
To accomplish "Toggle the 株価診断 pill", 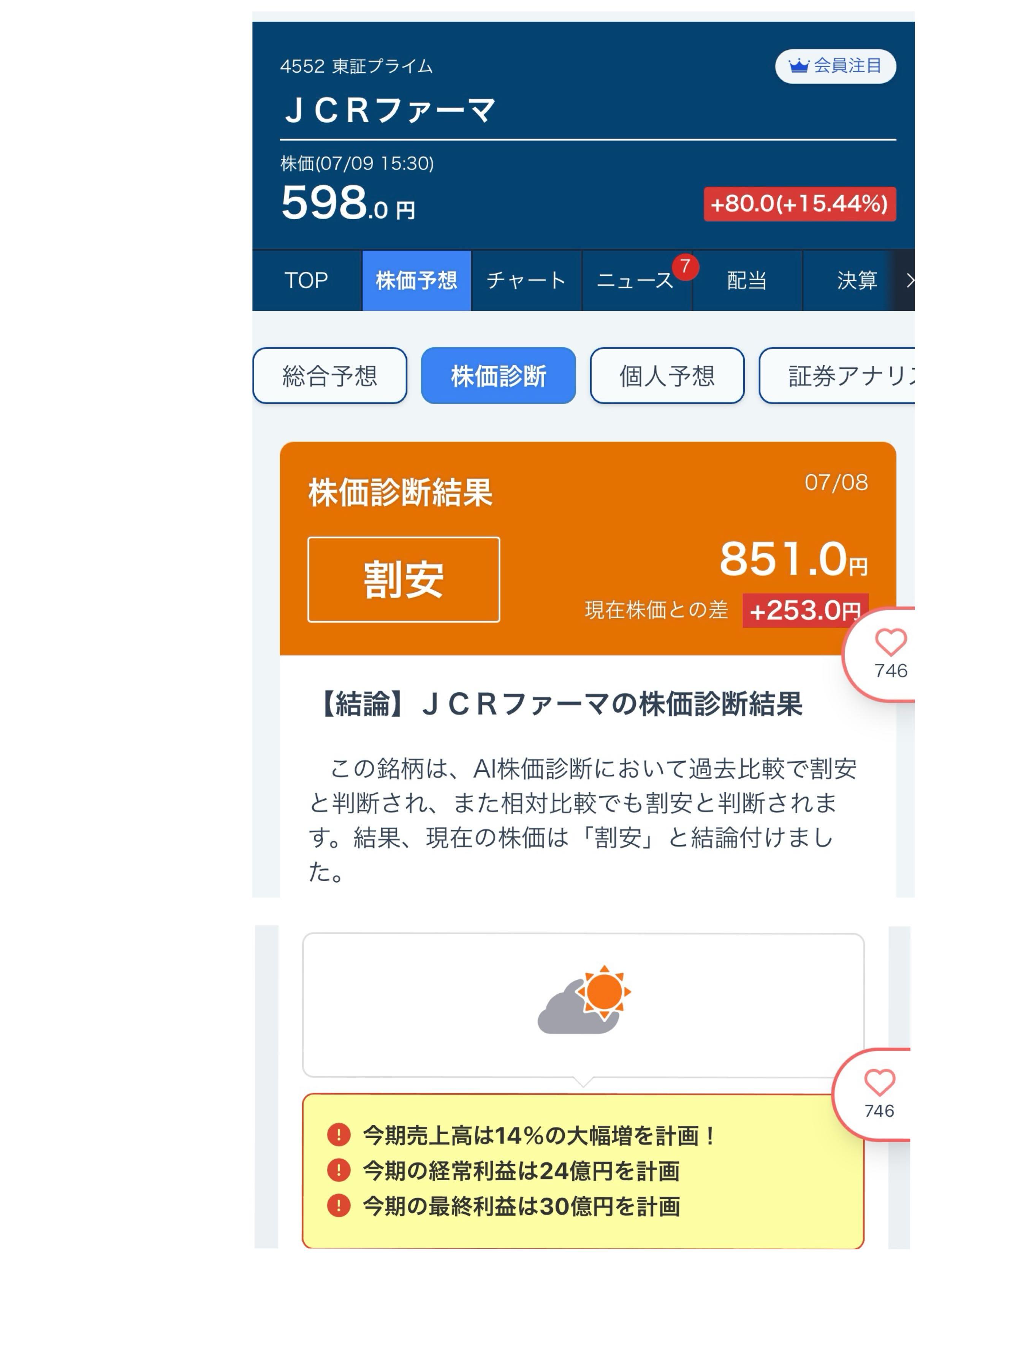I will [x=499, y=375].
